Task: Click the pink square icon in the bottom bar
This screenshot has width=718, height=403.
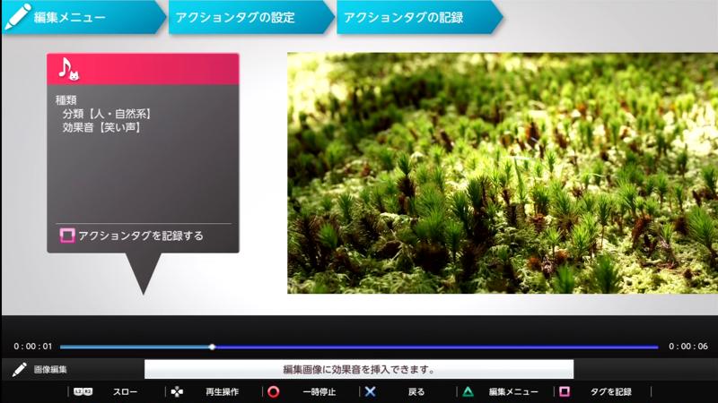Action: [x=565, y=391]
